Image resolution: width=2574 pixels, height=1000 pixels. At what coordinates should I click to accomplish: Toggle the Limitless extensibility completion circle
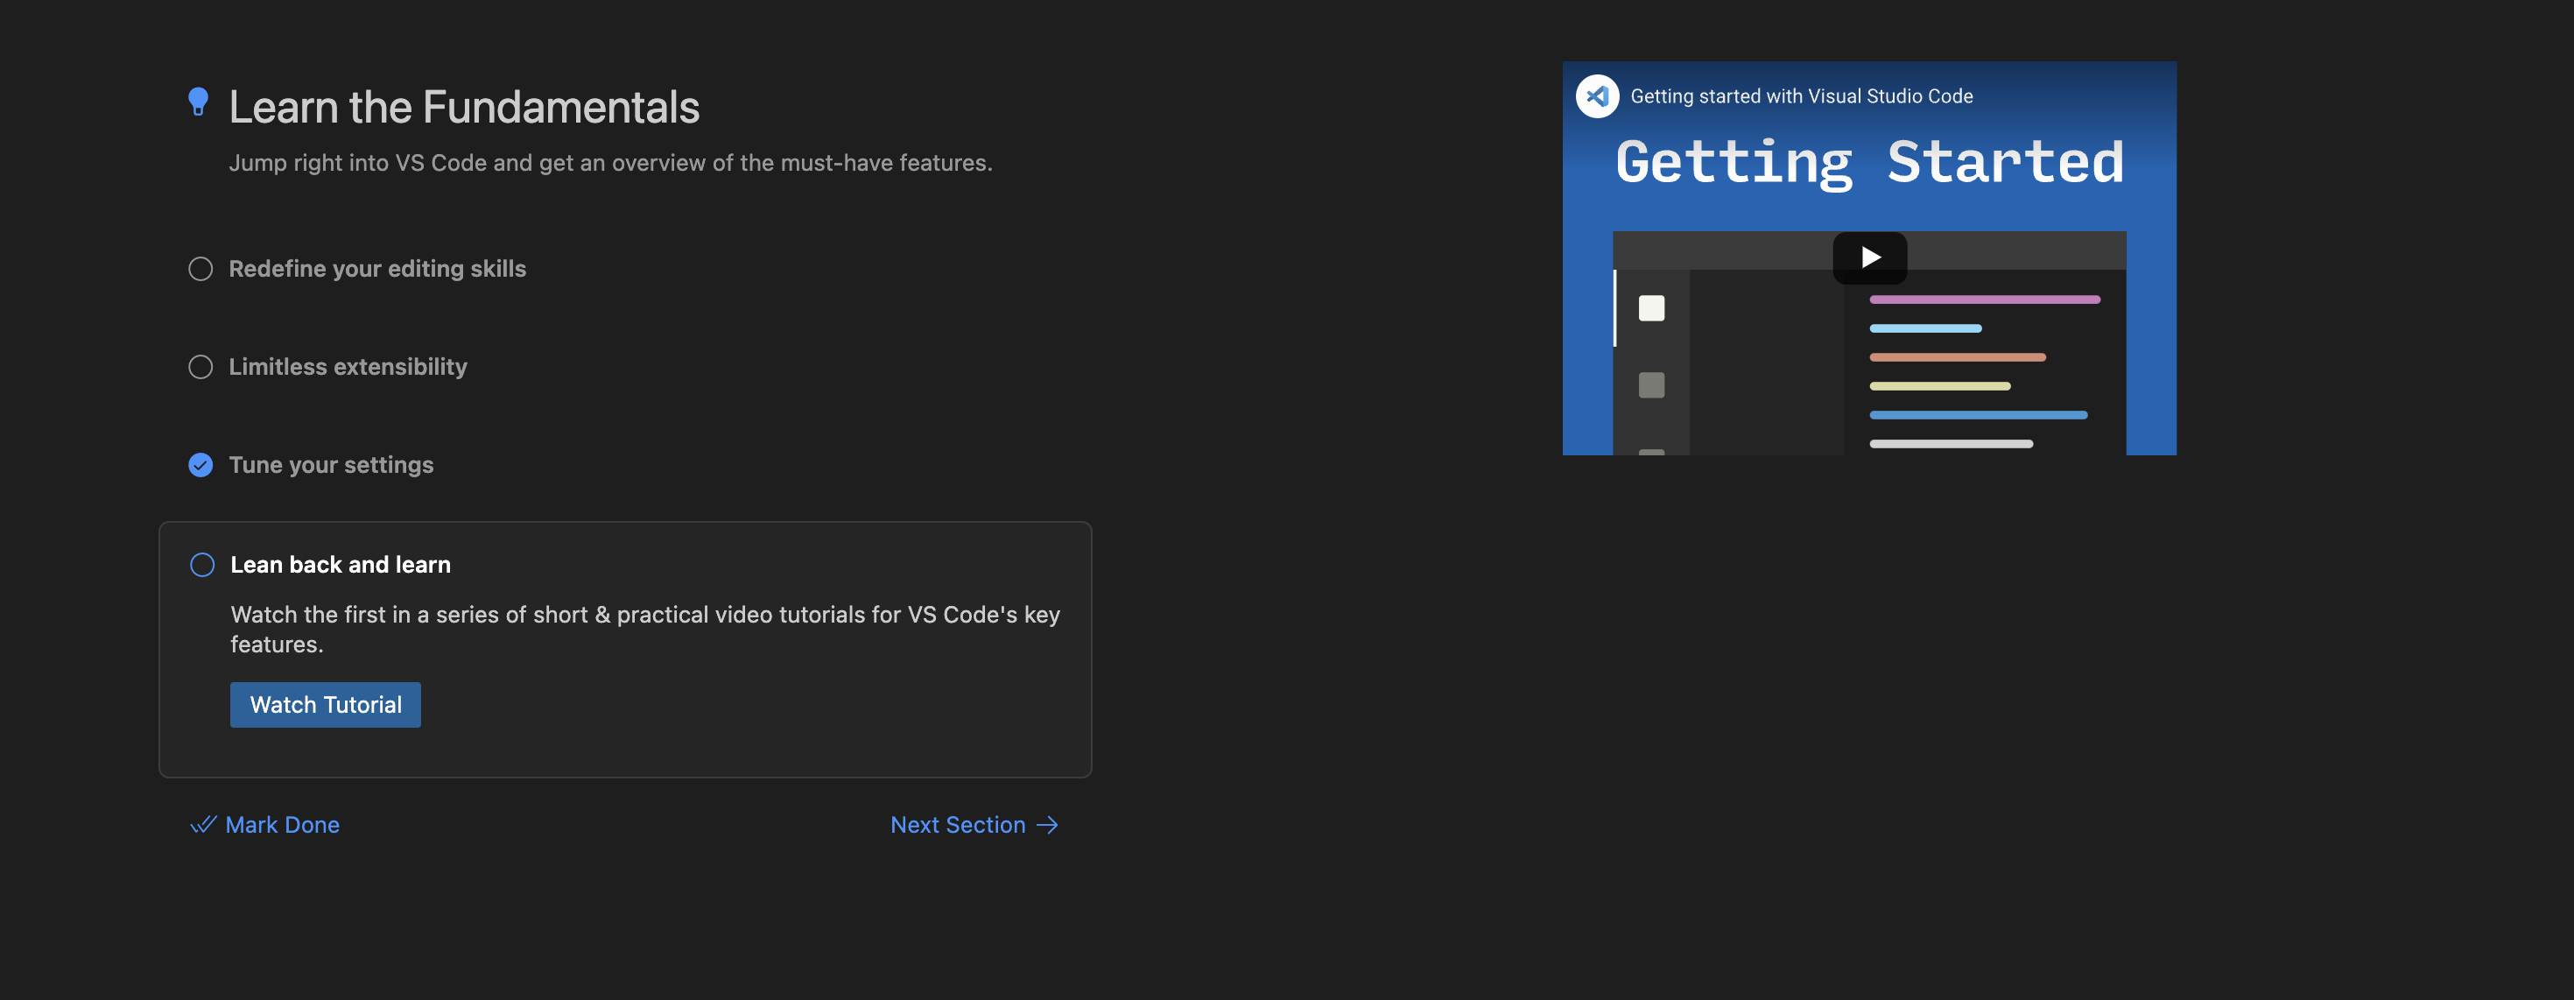pyautogui.click(x=200, y=367)
